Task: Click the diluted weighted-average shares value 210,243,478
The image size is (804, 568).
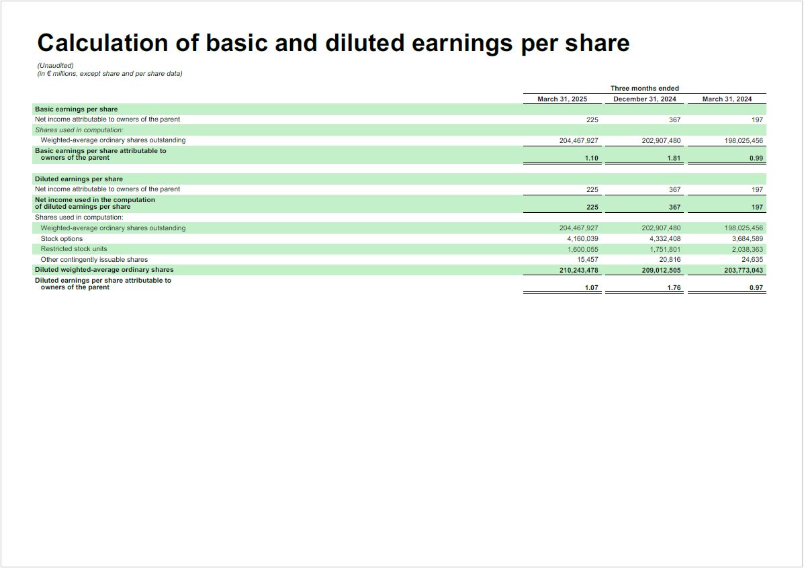Action: [571, 271]
